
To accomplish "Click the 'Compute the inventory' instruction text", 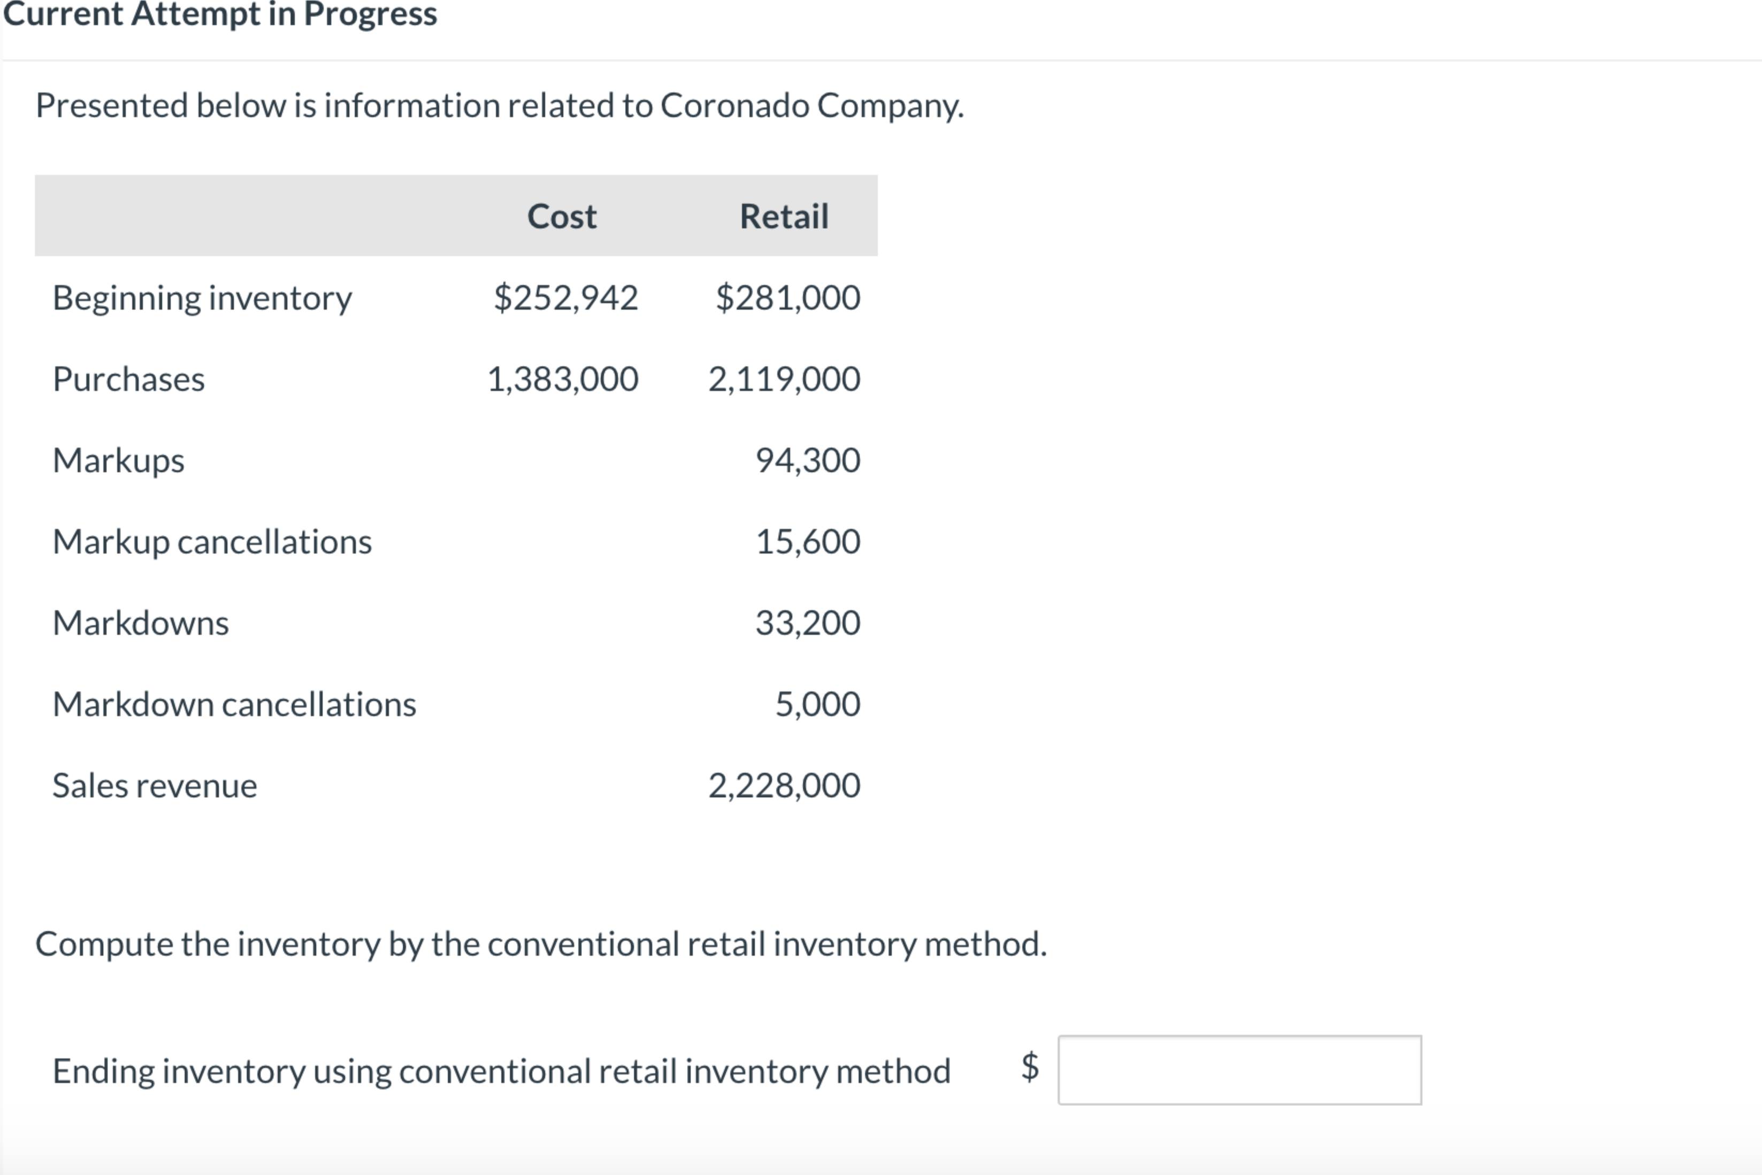I will click(x=540, y=943).
